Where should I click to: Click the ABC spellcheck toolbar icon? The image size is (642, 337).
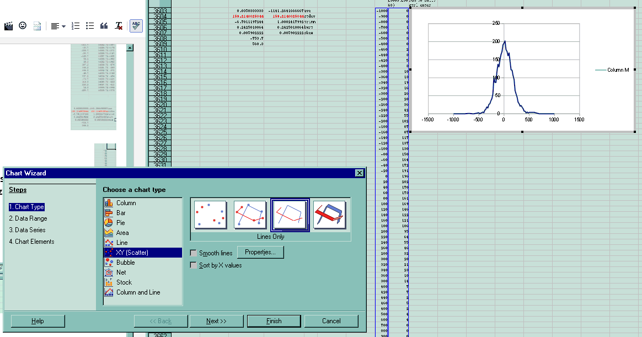136,25
